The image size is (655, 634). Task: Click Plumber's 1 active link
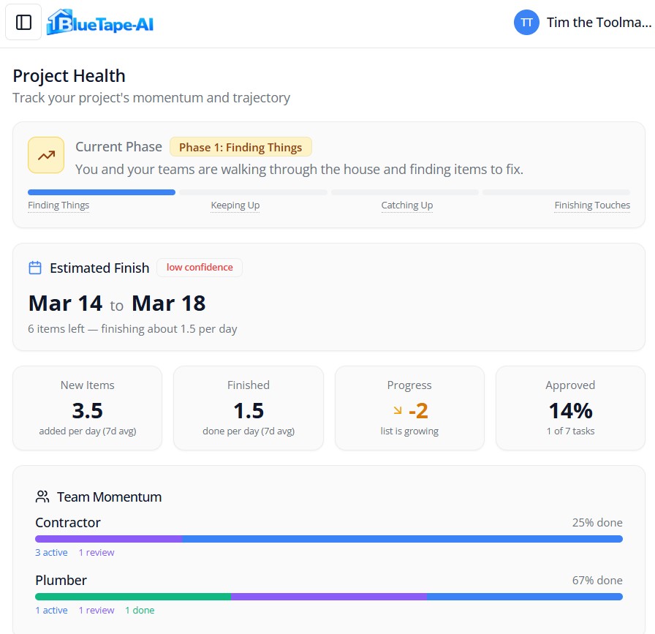click(x=51, y=610)
